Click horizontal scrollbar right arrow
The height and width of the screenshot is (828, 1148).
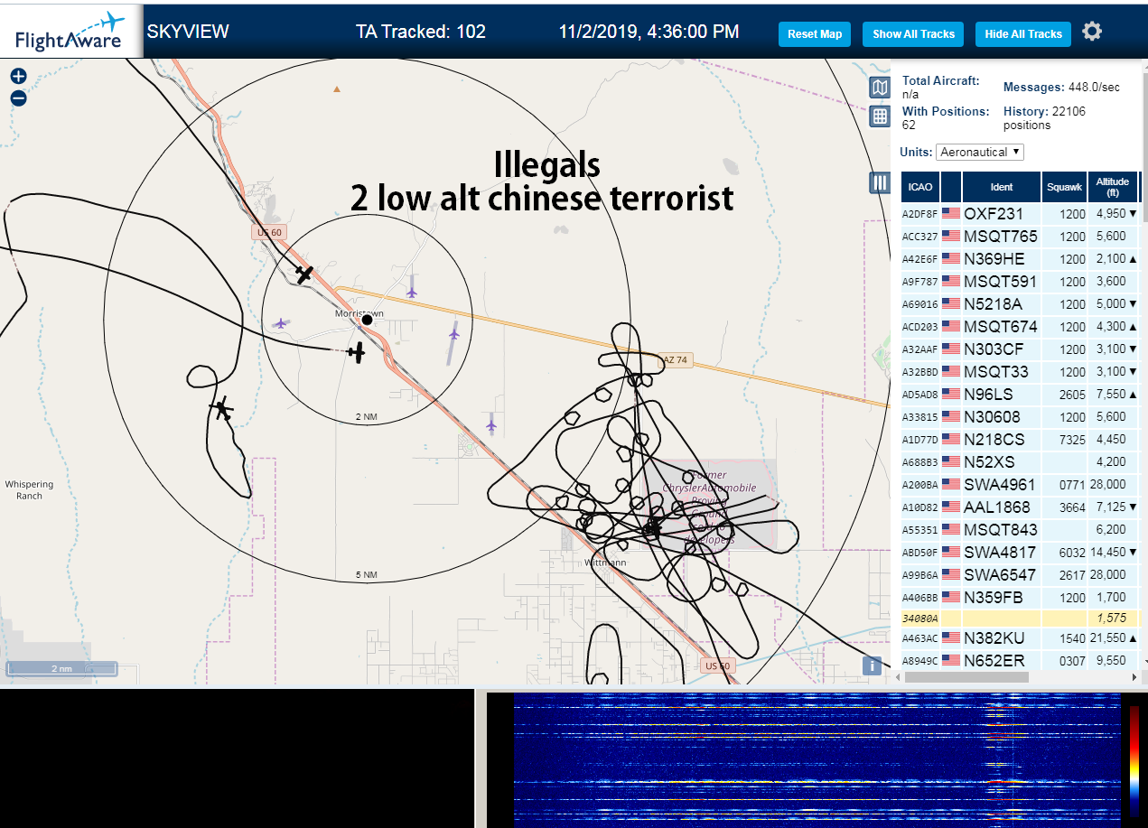(1135, 676)
